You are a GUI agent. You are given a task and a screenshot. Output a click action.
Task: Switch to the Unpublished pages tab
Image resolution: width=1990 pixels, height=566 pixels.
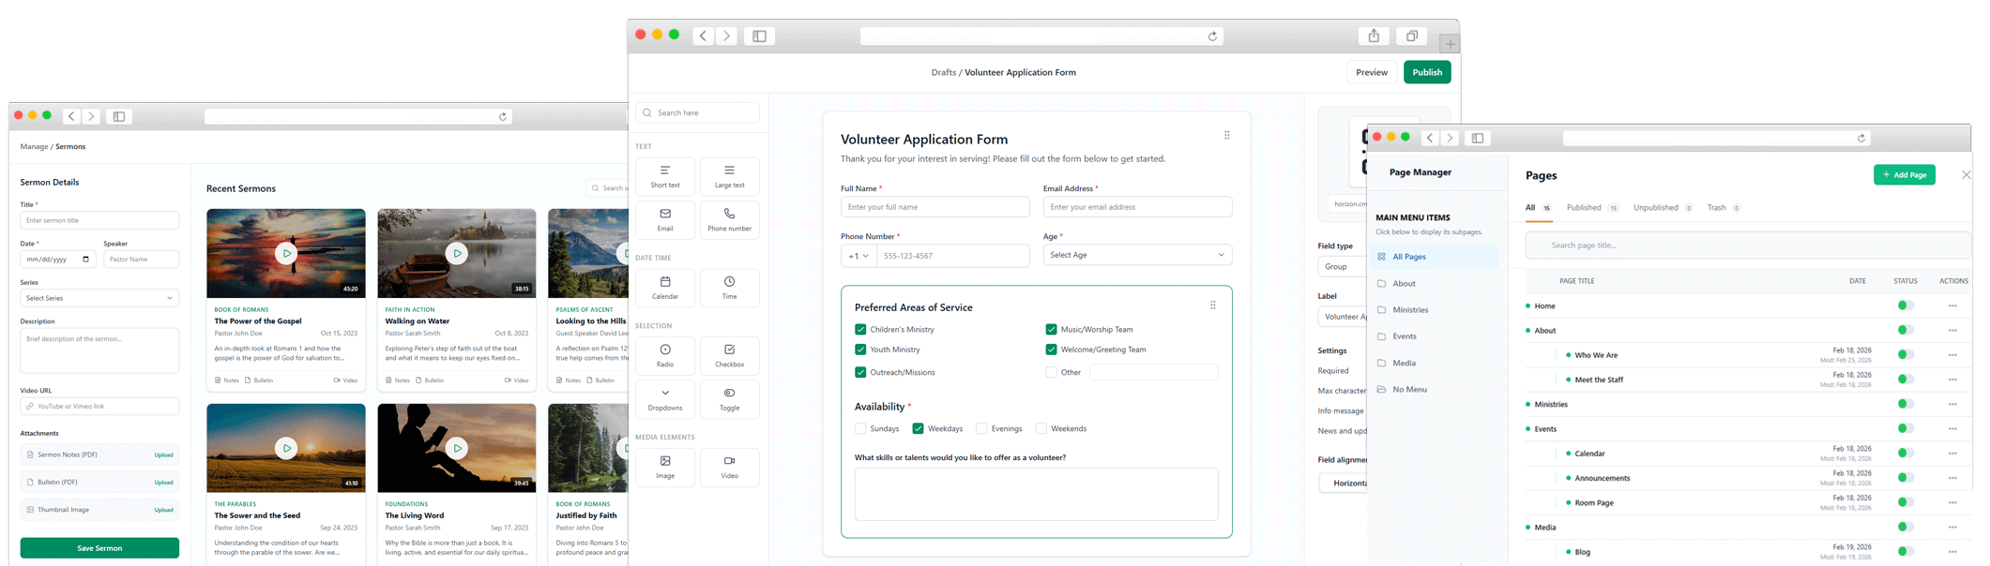[1663, 208]
